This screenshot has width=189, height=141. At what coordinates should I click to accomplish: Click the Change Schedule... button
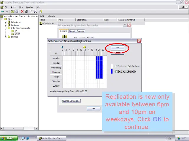(71, 101)
